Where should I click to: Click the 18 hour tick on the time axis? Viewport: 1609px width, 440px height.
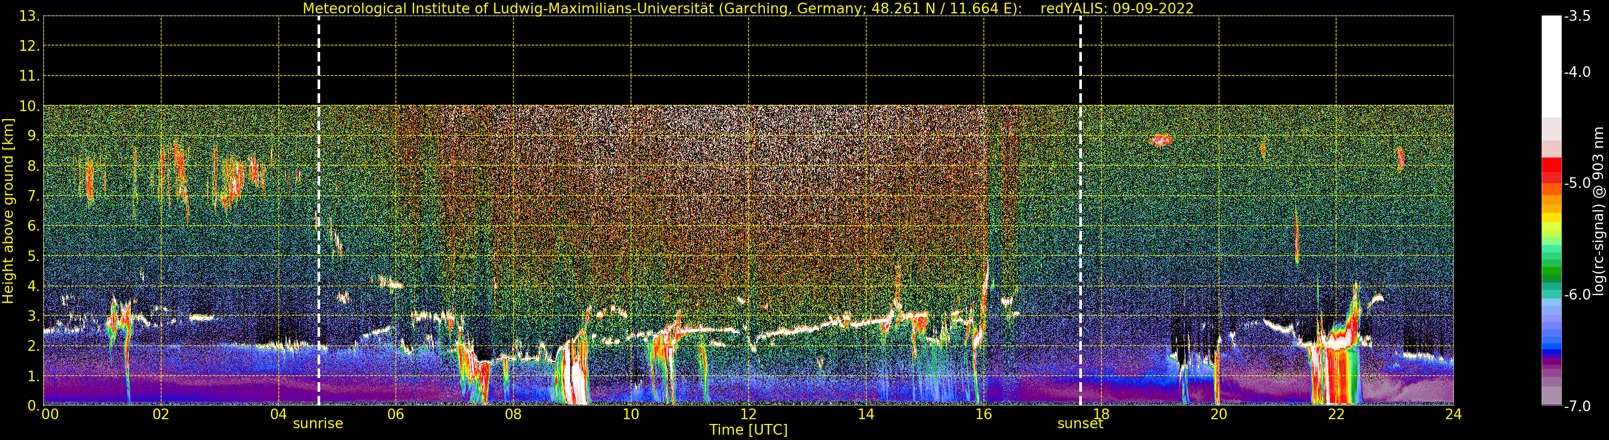pos(1101,414)
